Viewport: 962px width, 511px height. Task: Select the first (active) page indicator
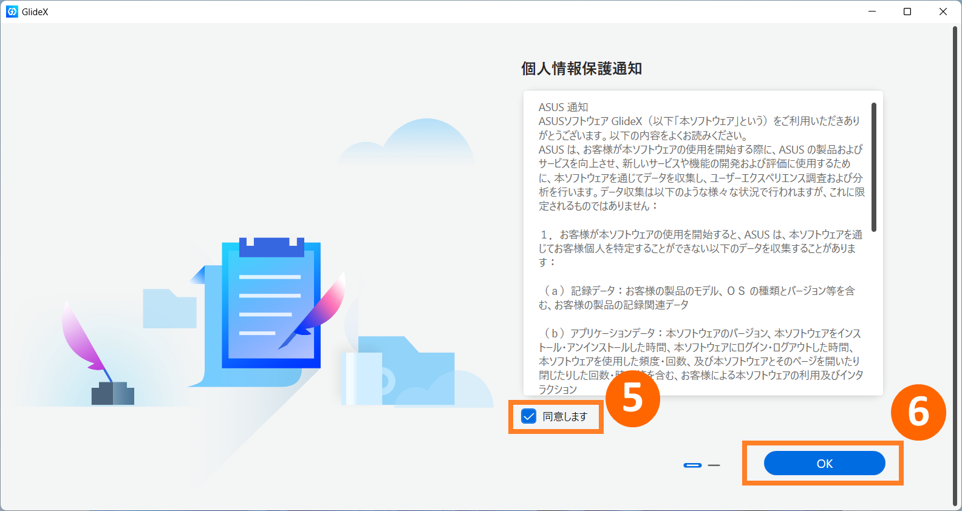coord(692,465)
